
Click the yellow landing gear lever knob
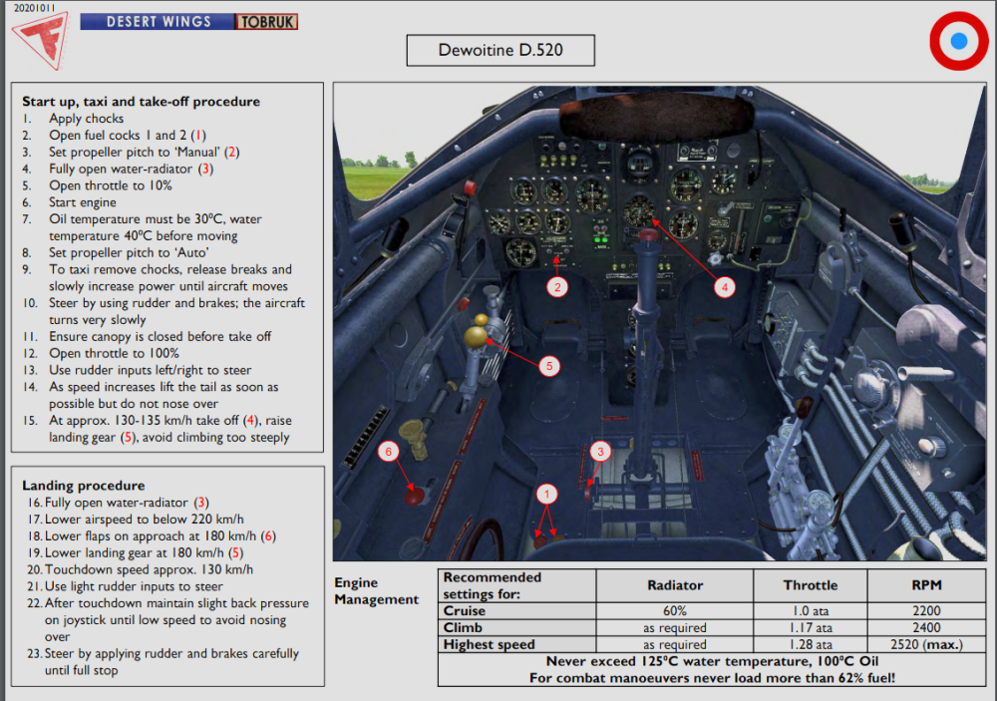pos(475,336)
